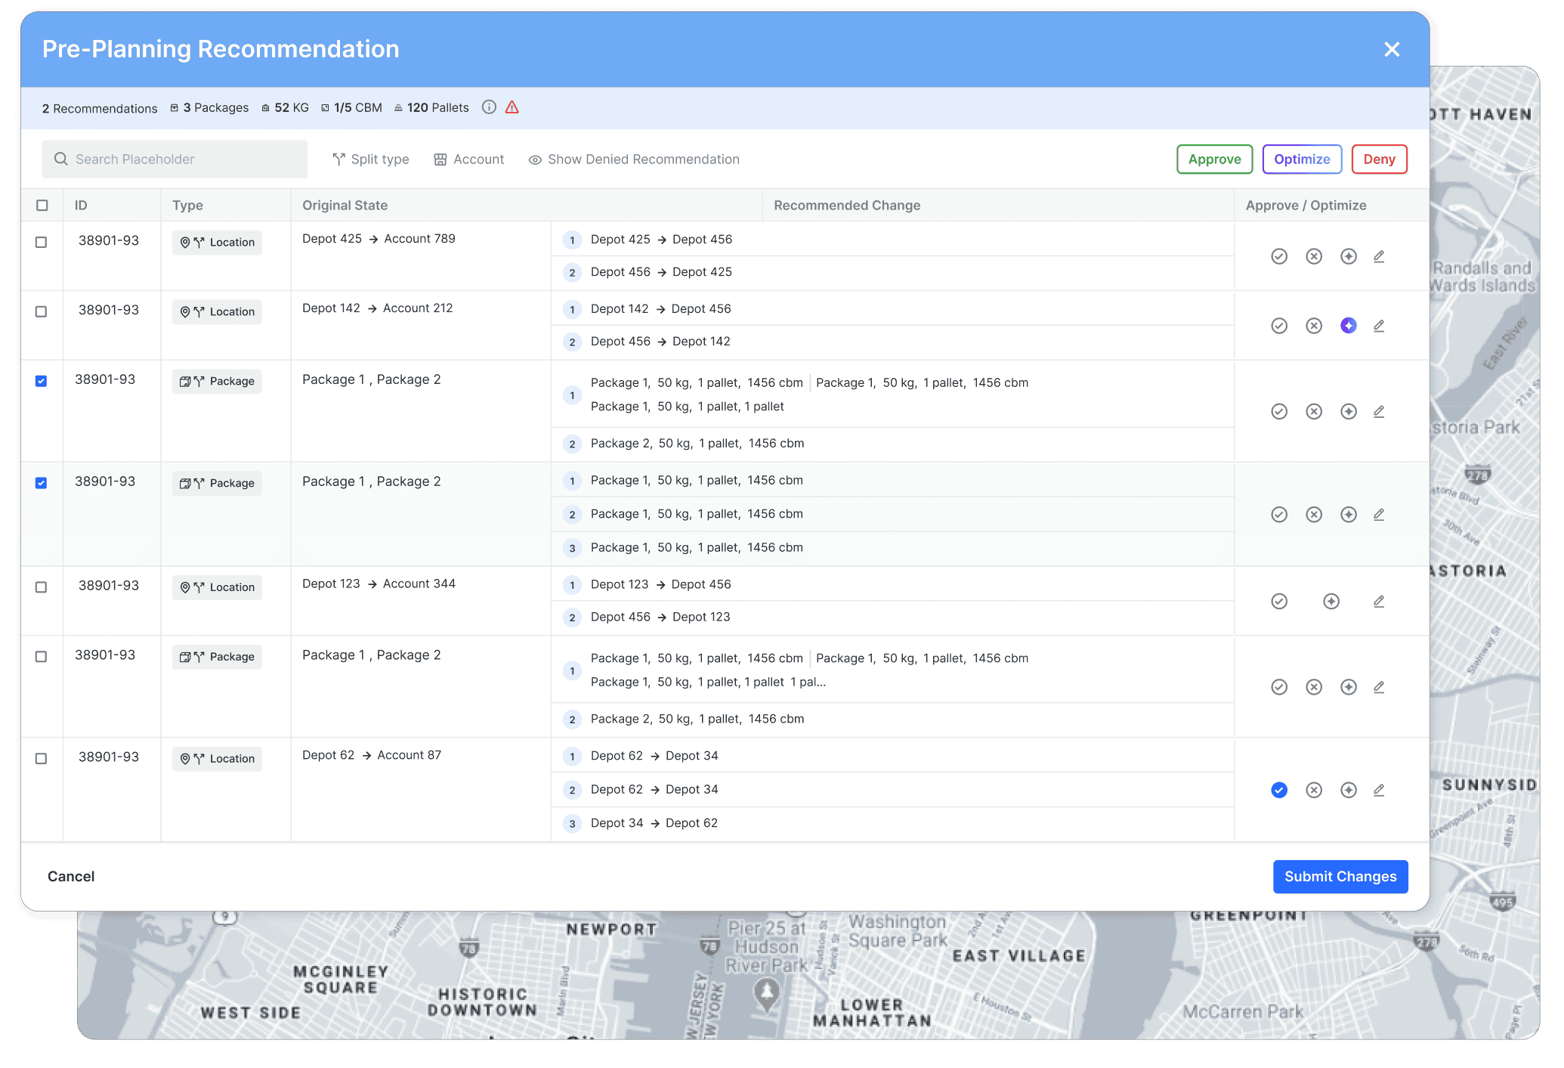The image size is (1564, 1068).
Task: Optimize the Depot 62 row with sparkle icon
Action: point(1349,790)
